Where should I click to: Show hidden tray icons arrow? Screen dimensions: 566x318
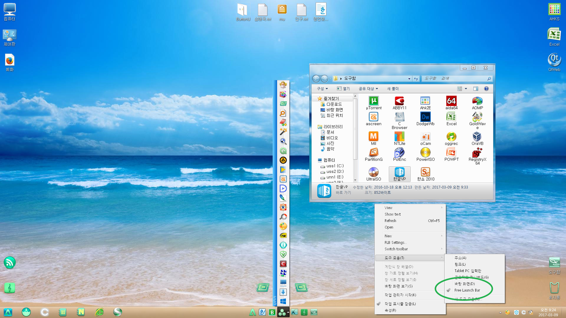[500, 312]
